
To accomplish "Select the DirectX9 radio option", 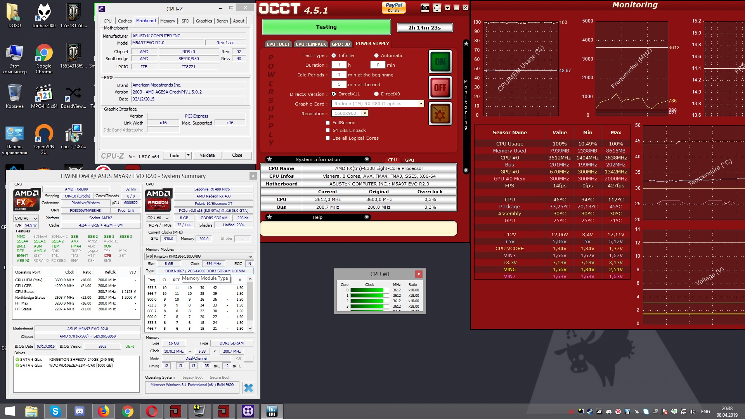I will pyautogui.click(x=376, y=94).
